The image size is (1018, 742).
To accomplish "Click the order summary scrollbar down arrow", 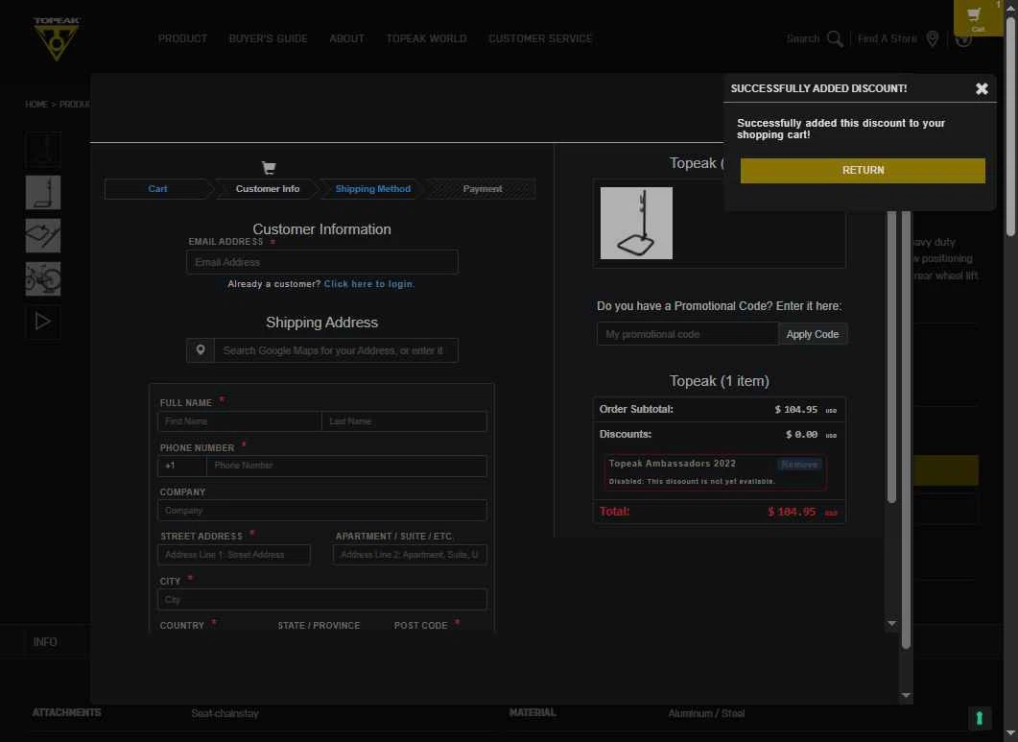I will point(891,624).
